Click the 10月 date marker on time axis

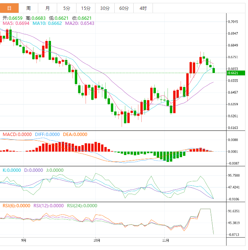pos(97,240)
